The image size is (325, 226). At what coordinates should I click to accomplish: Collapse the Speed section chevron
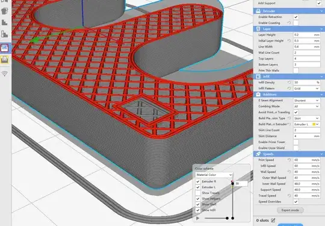point(321,154)
